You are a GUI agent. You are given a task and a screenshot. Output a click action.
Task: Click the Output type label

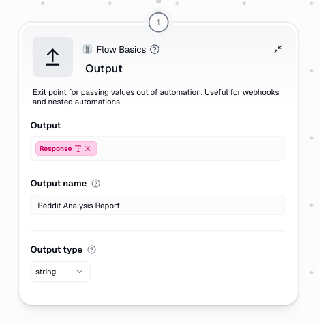[x=57, y=250]
